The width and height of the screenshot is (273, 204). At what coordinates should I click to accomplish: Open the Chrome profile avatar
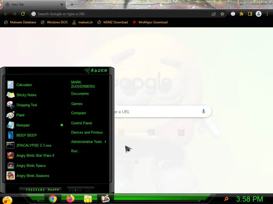tap(259, 14)
